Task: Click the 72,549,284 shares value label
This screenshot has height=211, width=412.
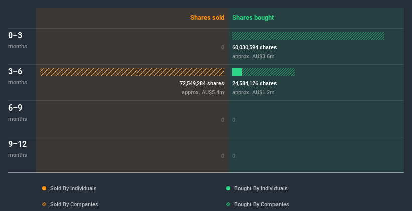Action: (x=202, y=83)
